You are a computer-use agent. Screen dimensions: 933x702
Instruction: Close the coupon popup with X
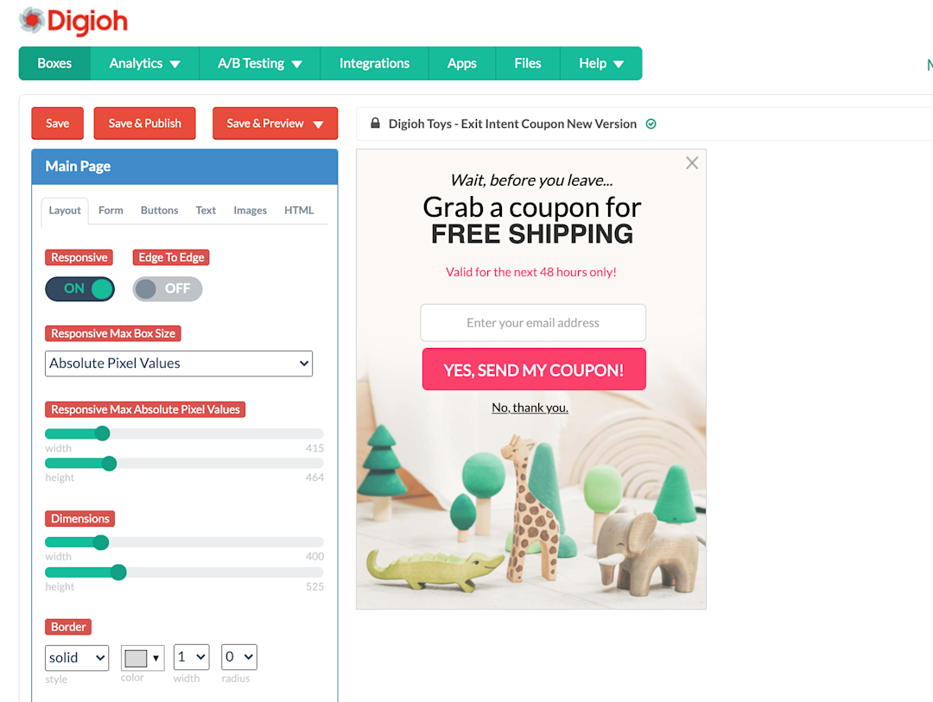click(x=691, y=163)
